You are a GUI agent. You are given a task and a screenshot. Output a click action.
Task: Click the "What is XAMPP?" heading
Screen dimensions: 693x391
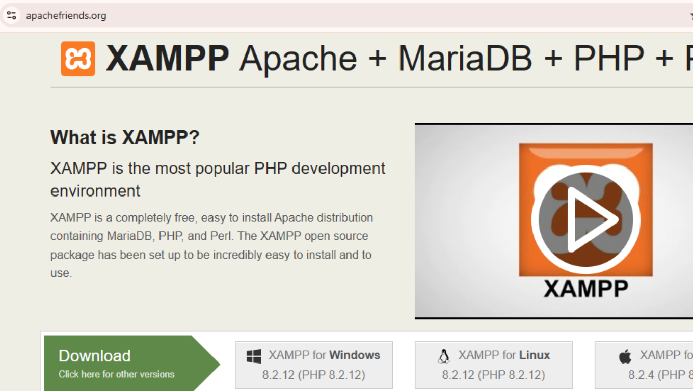(x=125, y=137)
